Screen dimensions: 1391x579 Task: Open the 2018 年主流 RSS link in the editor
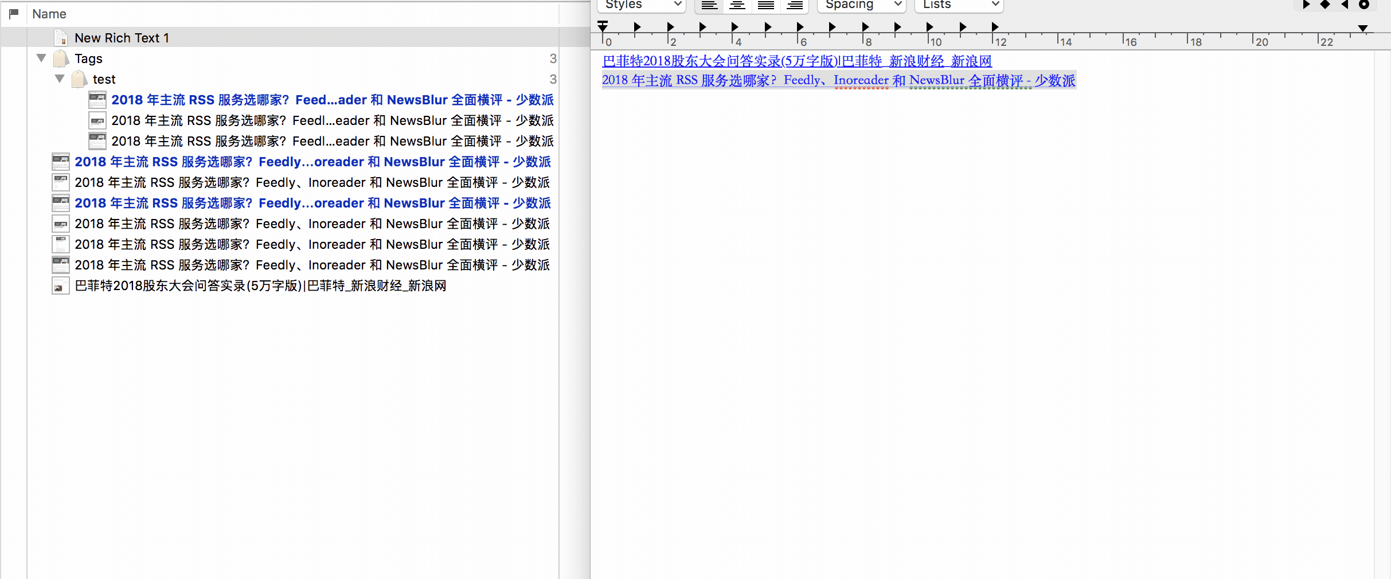point(838,81)
